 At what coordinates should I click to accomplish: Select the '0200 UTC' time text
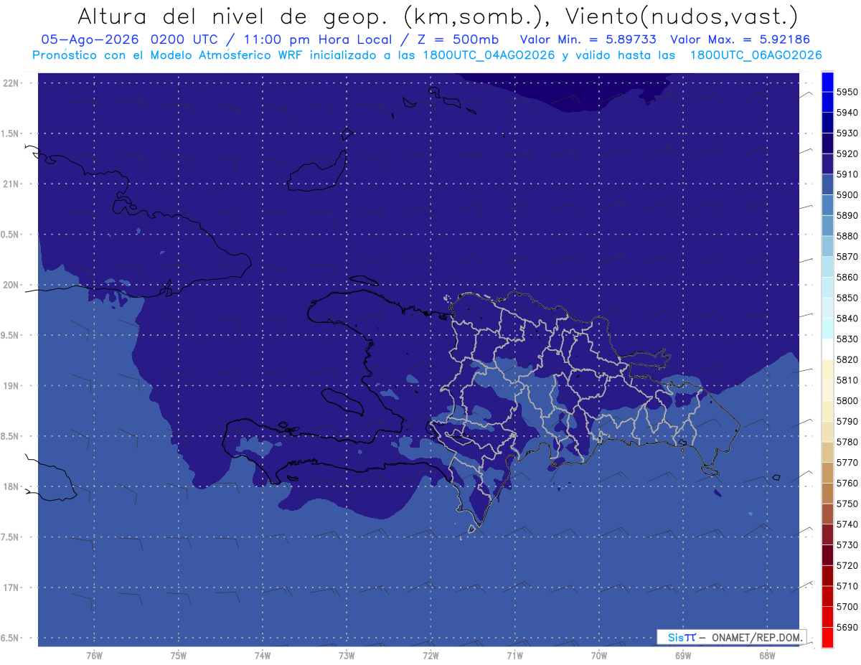pos(185,39)
